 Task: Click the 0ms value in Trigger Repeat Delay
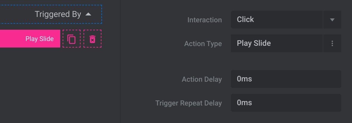[x=244, y=103]
